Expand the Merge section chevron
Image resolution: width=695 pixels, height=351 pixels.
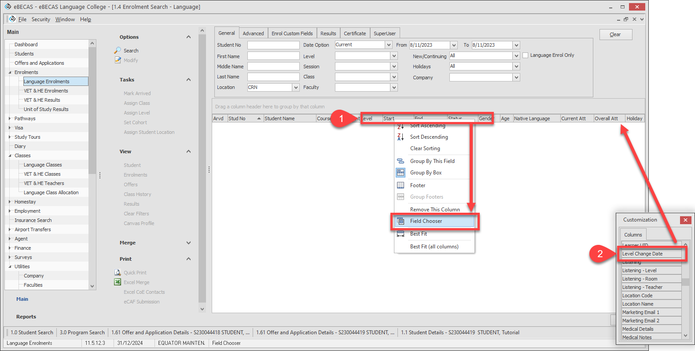click(x=188, y=243)
